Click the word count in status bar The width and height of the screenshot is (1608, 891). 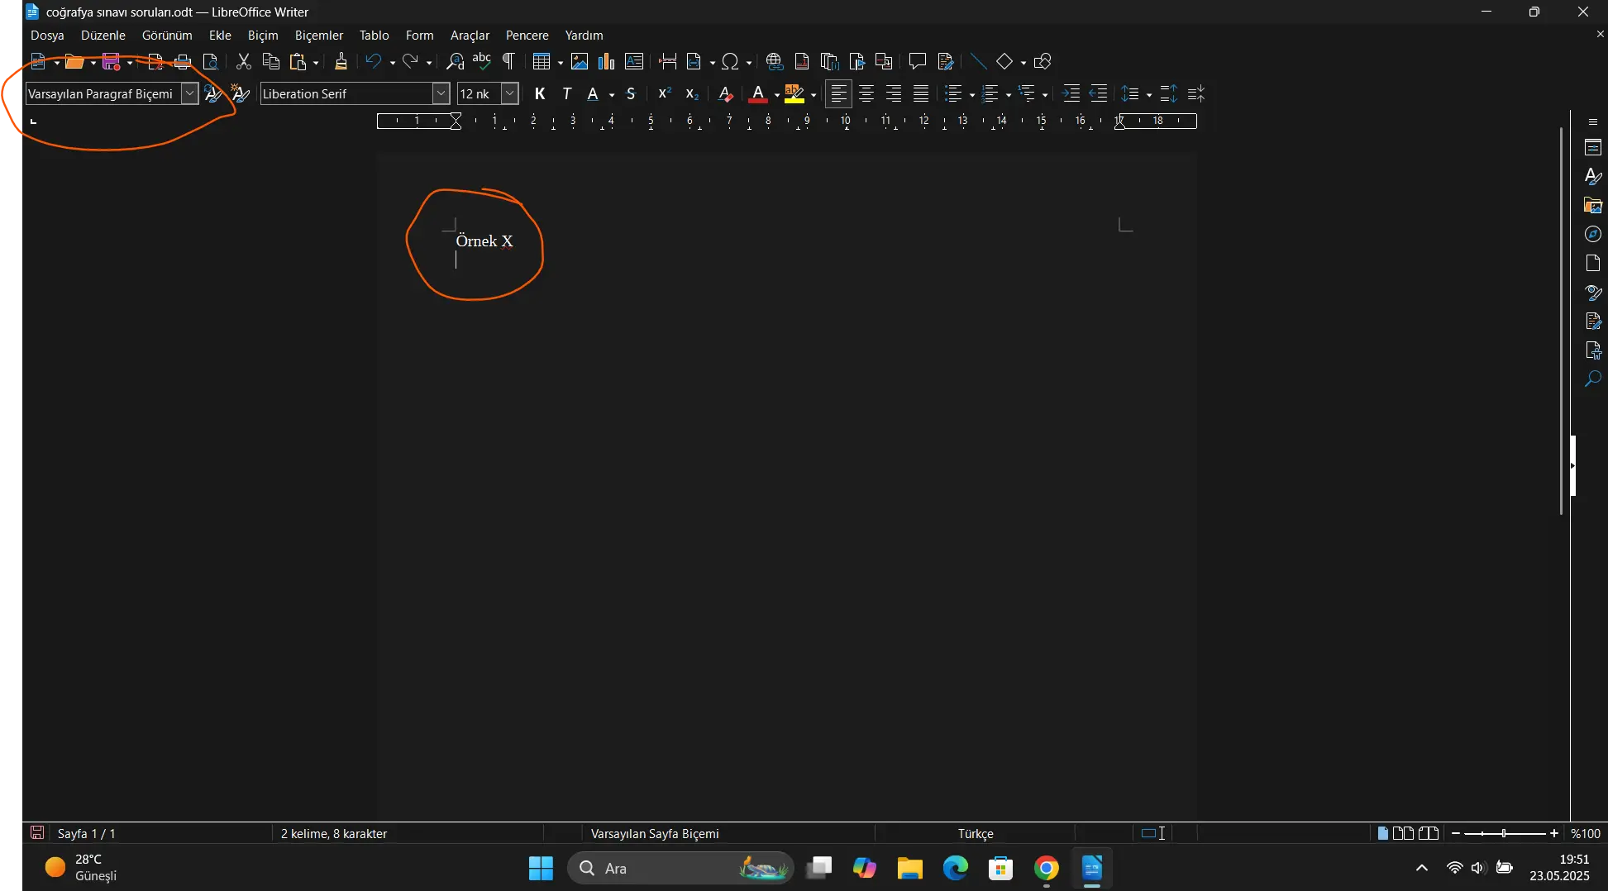[333, 833]
